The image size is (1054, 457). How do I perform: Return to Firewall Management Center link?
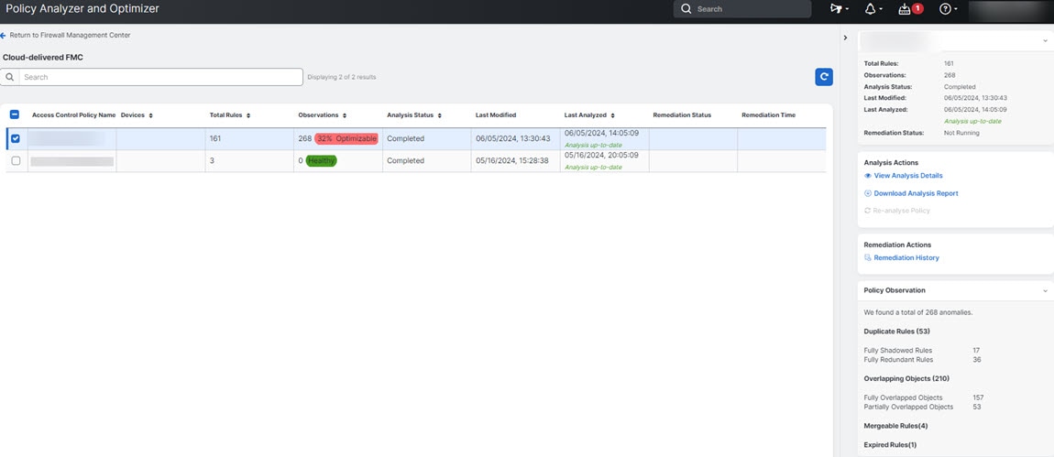tap(70, 35)
